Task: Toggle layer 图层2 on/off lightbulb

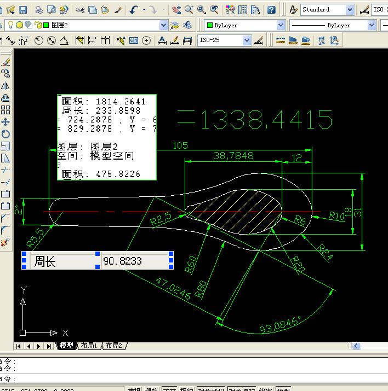Action: pos(10,25)
